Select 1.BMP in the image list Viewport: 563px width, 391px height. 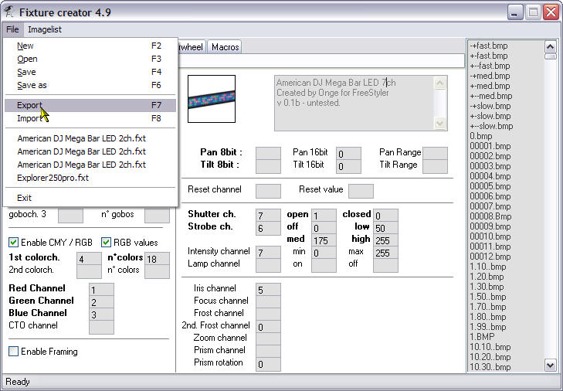tap(482, 337)
